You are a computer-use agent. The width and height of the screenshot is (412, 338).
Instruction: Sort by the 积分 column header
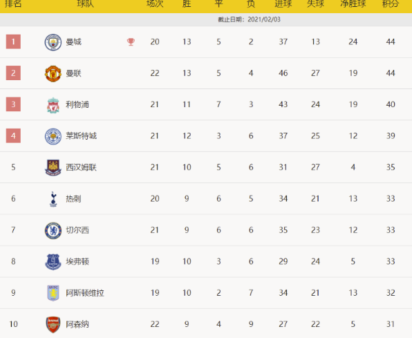point(391,3)
